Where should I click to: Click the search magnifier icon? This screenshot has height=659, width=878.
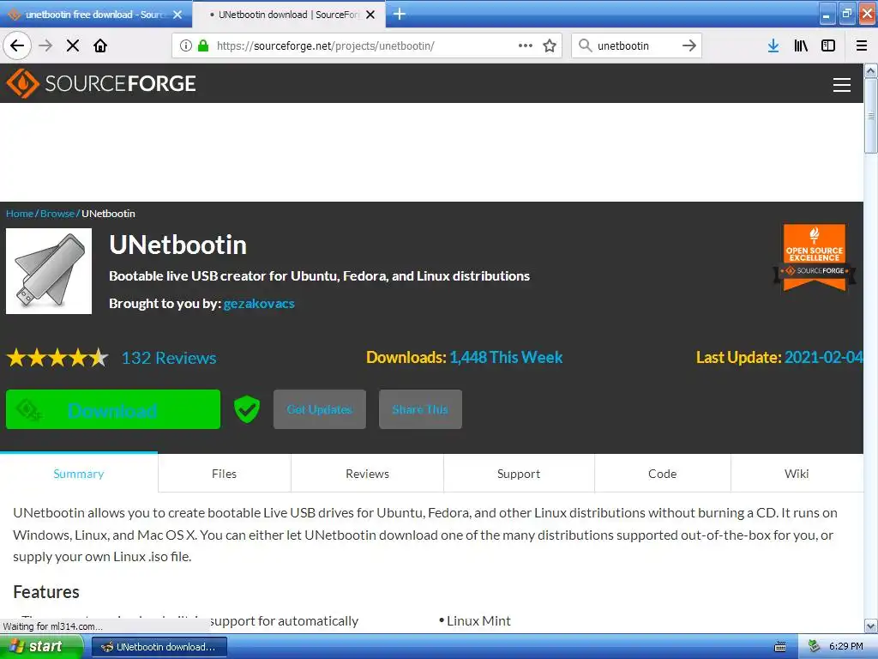pos(585,45)
